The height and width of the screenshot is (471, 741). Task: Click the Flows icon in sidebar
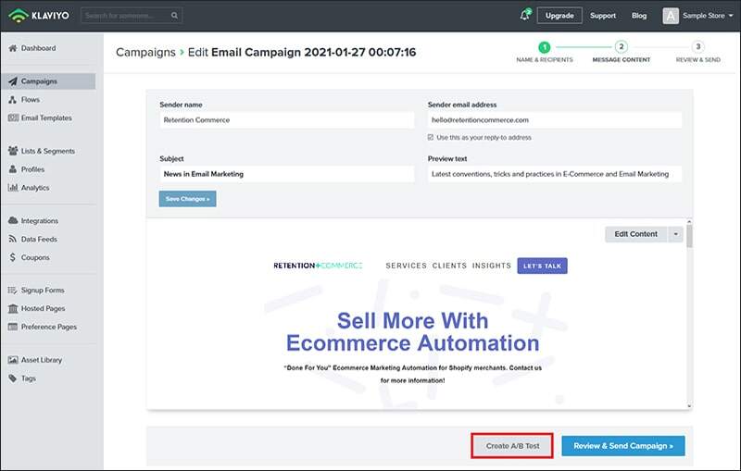coord(13,100)
